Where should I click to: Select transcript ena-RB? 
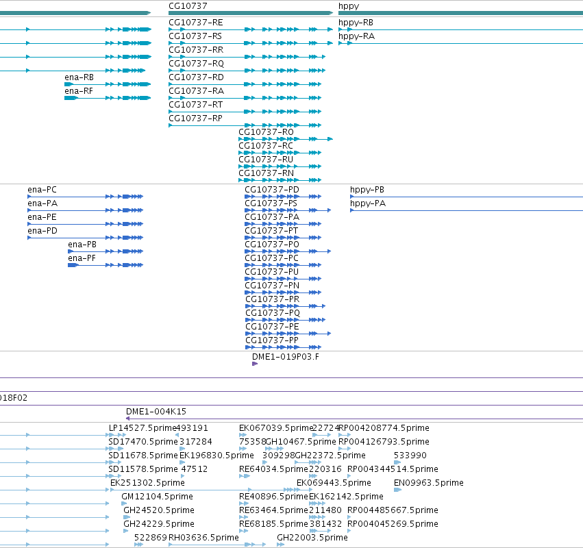click(79, 77)
